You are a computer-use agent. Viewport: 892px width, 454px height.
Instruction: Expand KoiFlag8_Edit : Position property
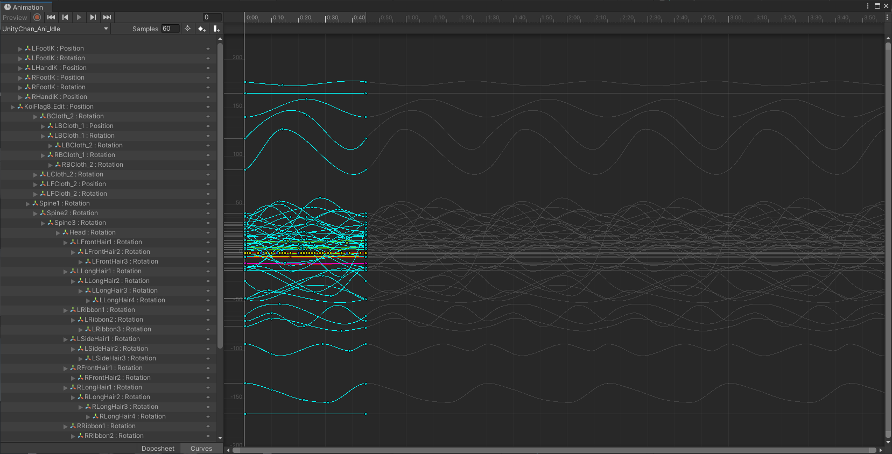point(13,107)
